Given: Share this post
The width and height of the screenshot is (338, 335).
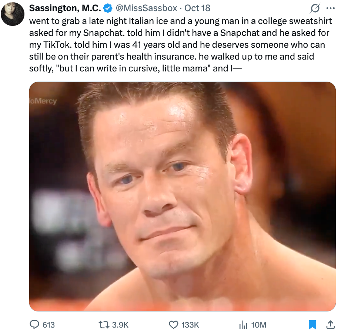Looking at the screenshot, I should [330, 325].
